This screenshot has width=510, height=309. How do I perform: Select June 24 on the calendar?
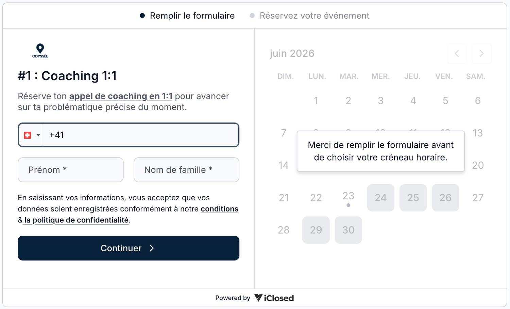pyautogui.click(x=381, y=198)
